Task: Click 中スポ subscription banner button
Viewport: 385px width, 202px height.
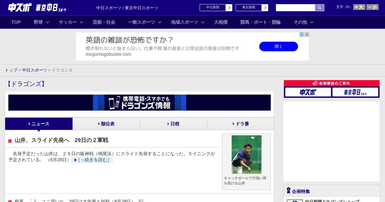Action: 308,92
